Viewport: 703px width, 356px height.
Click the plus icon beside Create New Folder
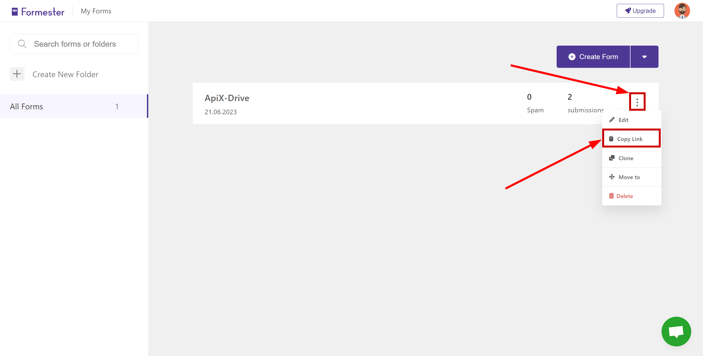tap(17, 74)
